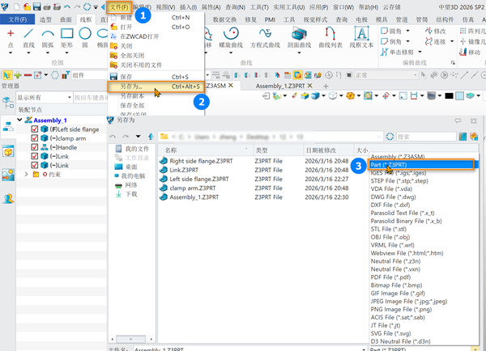Select the 直线 (Line) tool
486x351 pixels.
coord(28,38)
